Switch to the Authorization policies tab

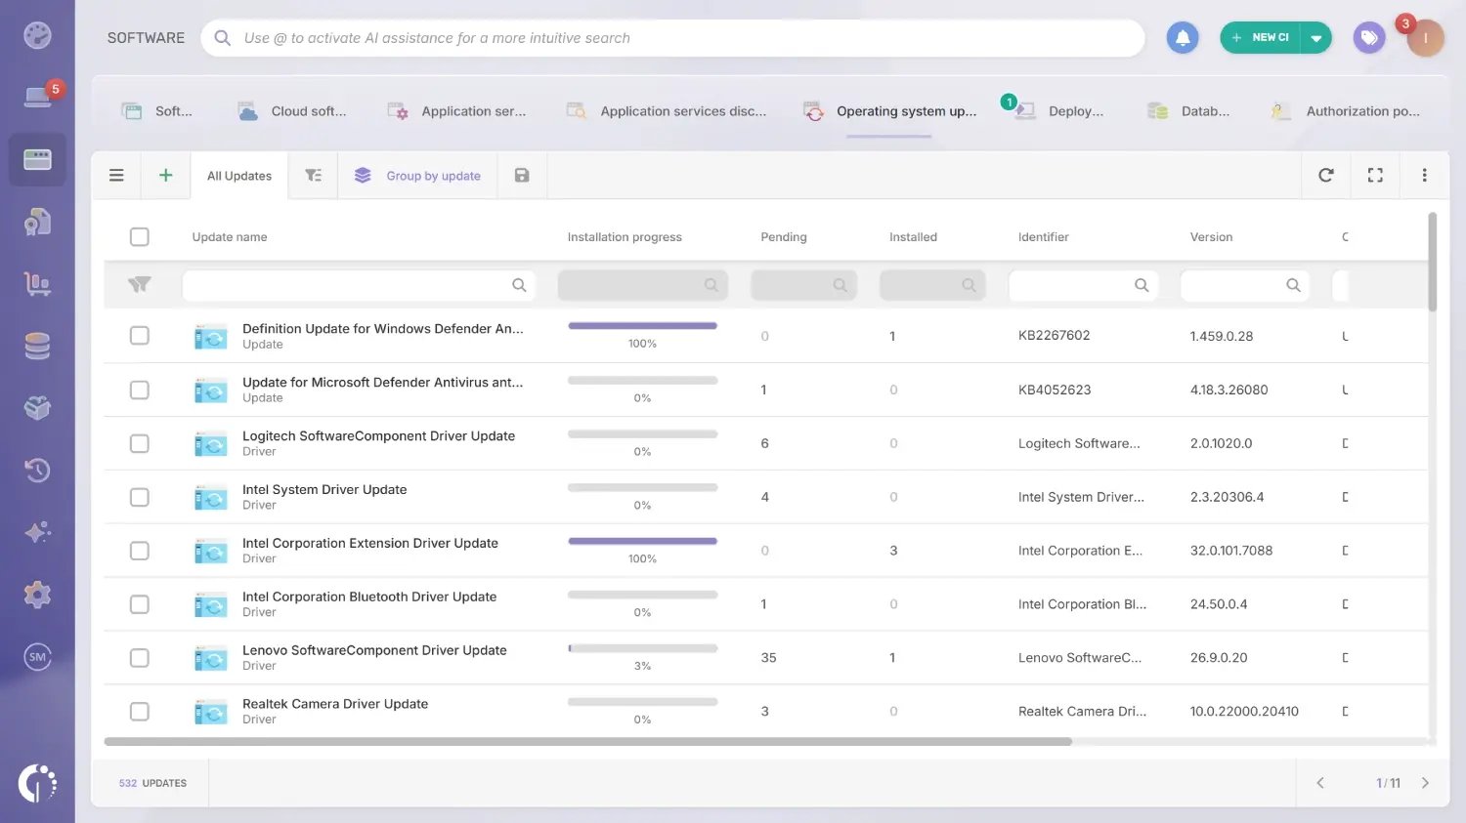pos(1345,111)
